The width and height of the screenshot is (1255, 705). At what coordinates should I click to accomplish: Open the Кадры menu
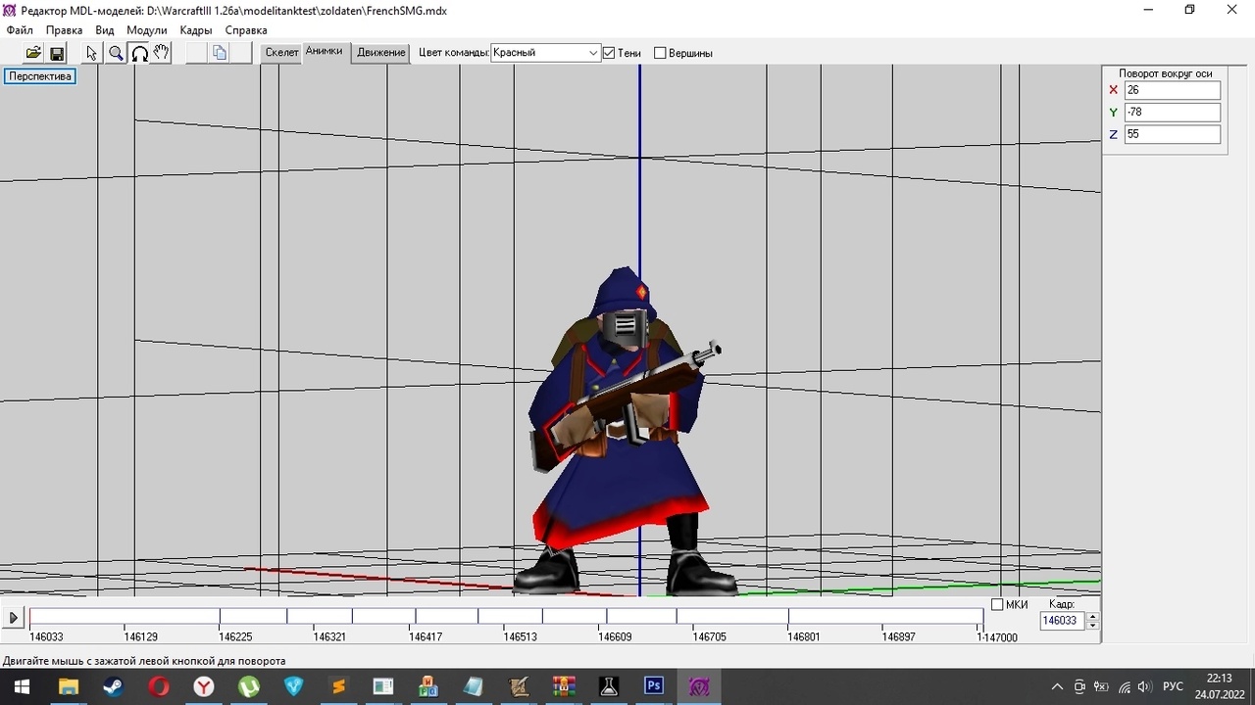pyautogui.click(x=196, y=30)
